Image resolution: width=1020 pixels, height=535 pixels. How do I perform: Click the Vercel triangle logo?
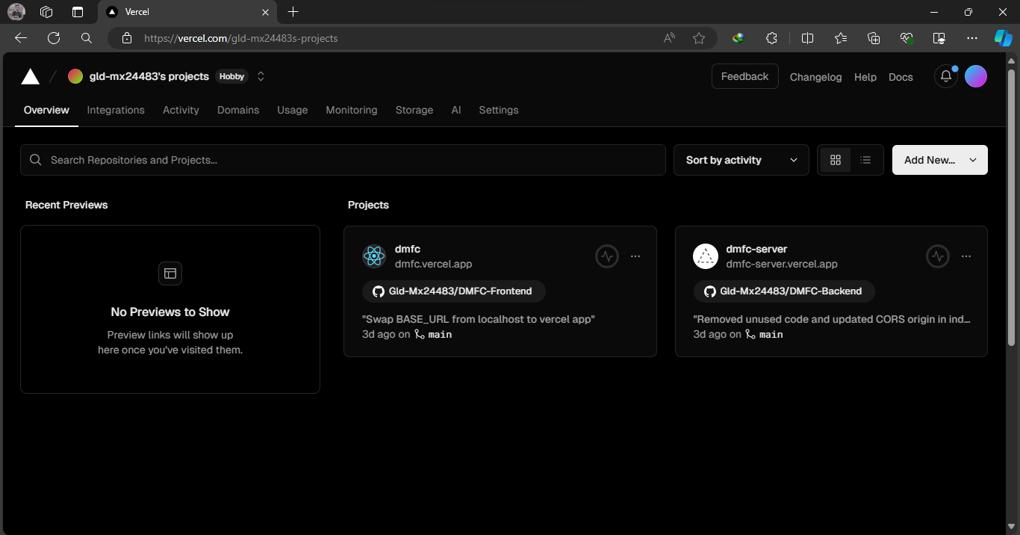[30, 75]
